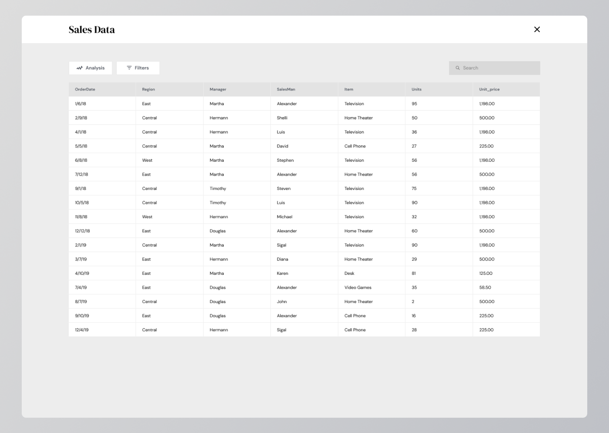
Task: Sort by the Region column header
Action: pos(148,89)
